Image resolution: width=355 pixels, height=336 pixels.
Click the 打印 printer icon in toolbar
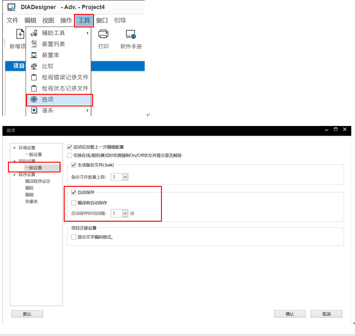(x=103, y=34)
